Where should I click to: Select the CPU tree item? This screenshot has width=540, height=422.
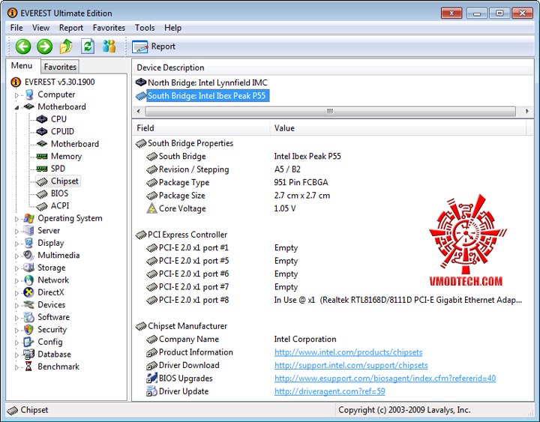[58, 119]
